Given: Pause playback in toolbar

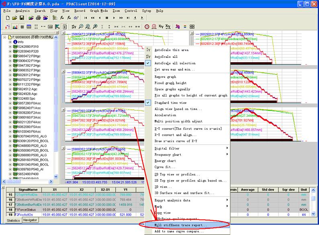Looking at the screenshot, I should 107,18.
